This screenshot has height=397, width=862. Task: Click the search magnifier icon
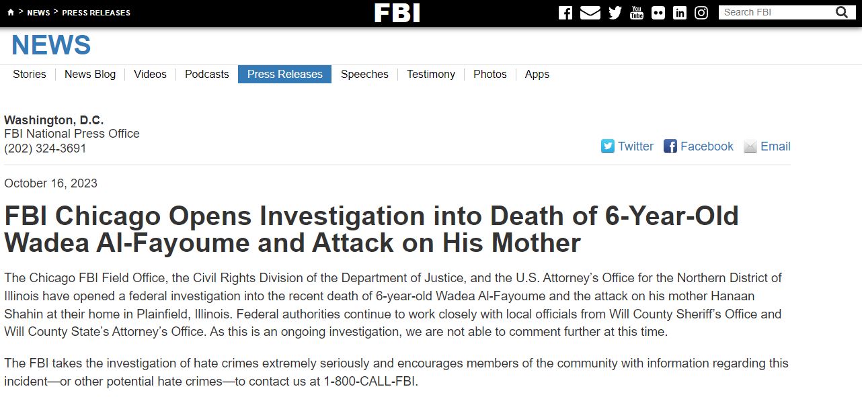tap(842, 12)
